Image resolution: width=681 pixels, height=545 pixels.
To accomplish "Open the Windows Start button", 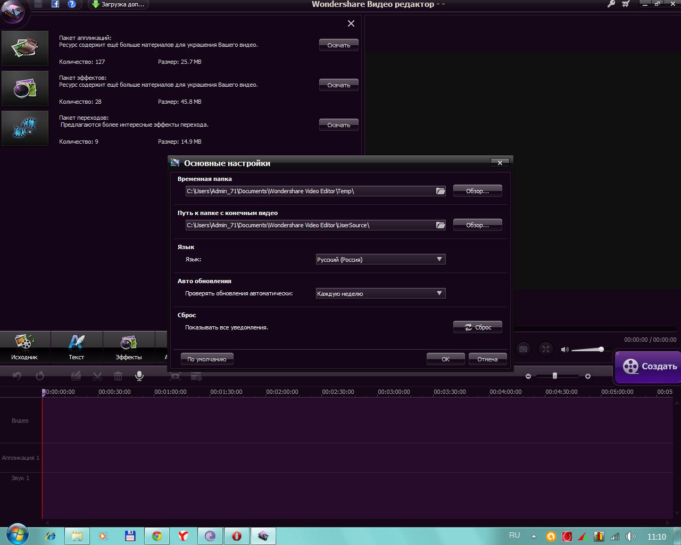I will coord(16,535).
